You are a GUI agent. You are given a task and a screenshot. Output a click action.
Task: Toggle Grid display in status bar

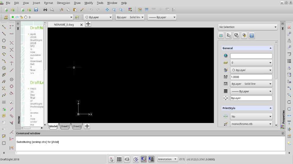tap(119, 159)
